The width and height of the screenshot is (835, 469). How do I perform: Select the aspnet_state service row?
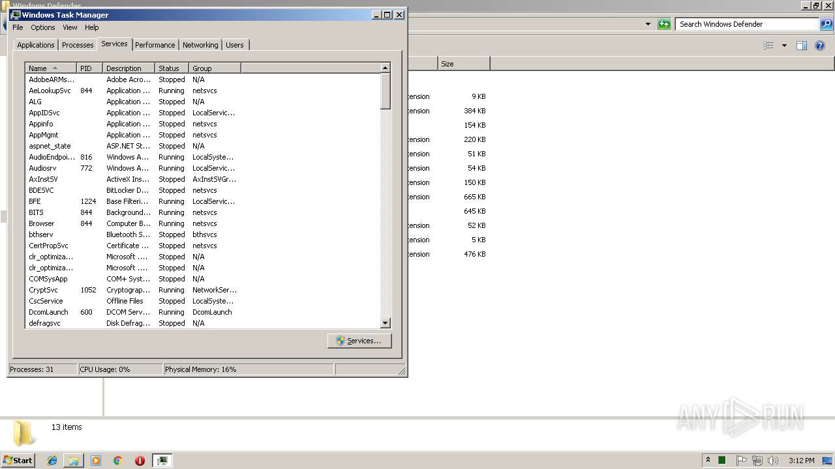202,146
